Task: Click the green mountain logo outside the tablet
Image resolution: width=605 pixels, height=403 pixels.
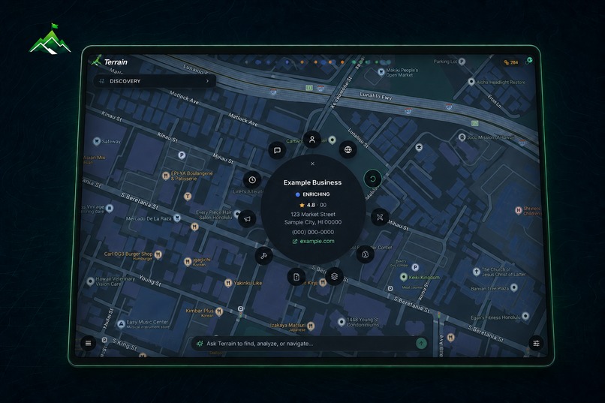Action: click(x=50, y=38)
